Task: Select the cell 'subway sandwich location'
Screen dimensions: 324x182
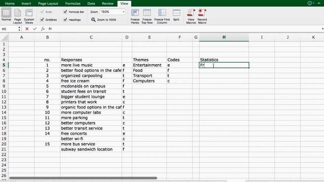Action: pos(91,150)
